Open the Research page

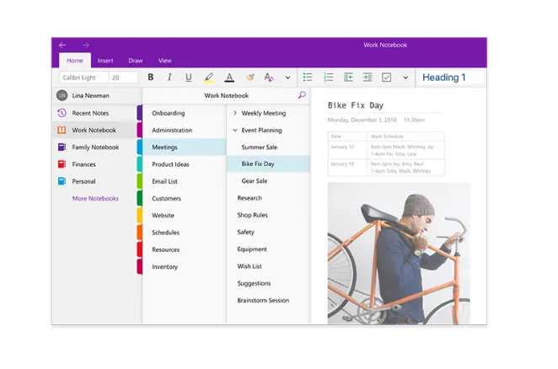[269, 198]
